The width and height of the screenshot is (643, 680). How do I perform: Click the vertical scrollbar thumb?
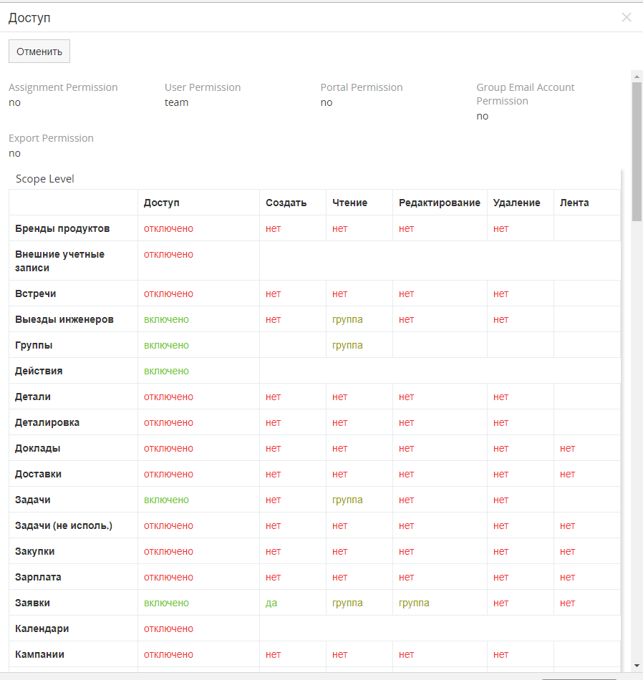[x=637, y=150]
